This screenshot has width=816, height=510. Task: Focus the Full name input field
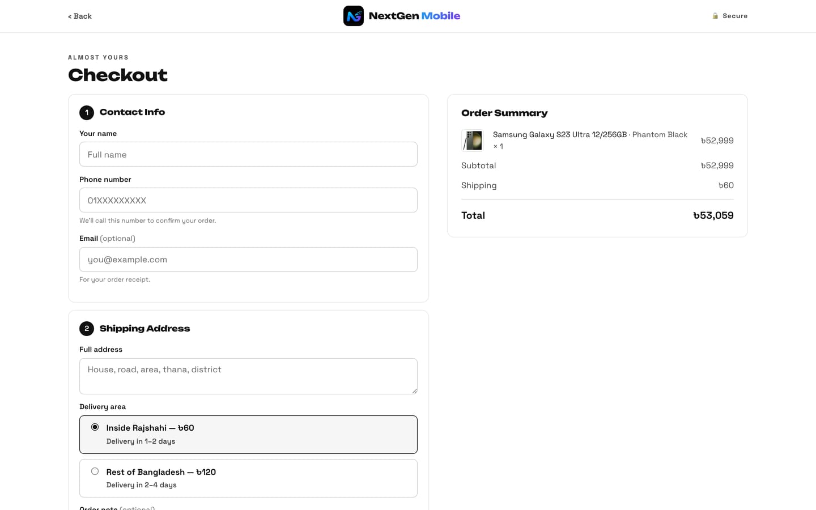click(x=248, y=154)
